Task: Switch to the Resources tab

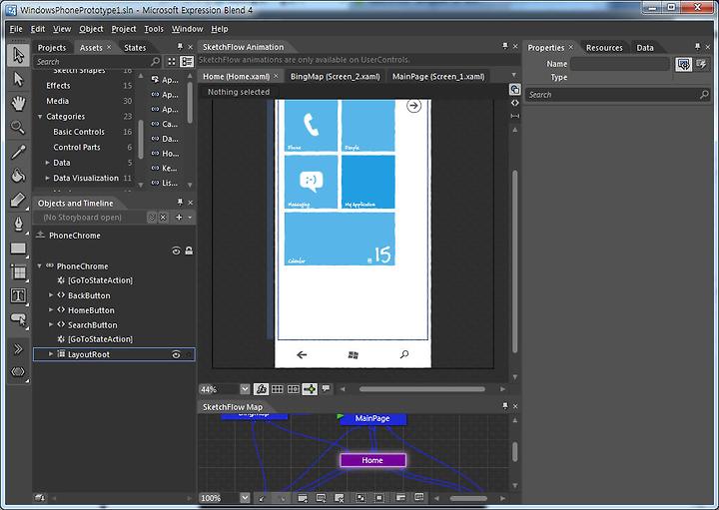Action: [x=604, y=48]
